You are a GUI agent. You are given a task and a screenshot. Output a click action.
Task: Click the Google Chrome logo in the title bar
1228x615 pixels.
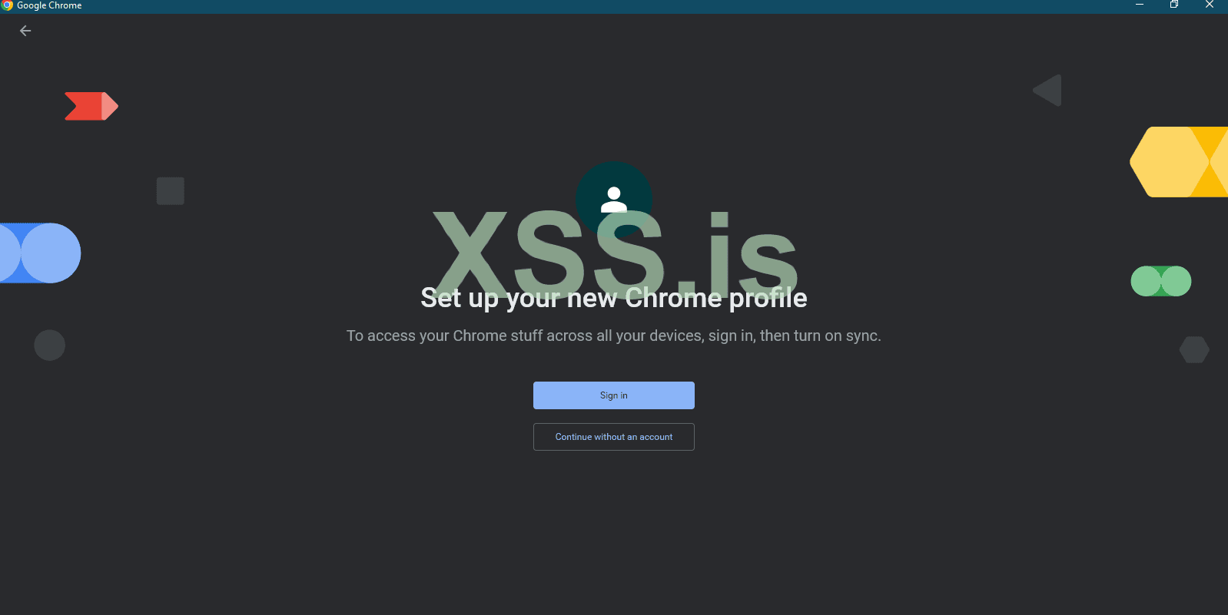click(x=7, y=5)
